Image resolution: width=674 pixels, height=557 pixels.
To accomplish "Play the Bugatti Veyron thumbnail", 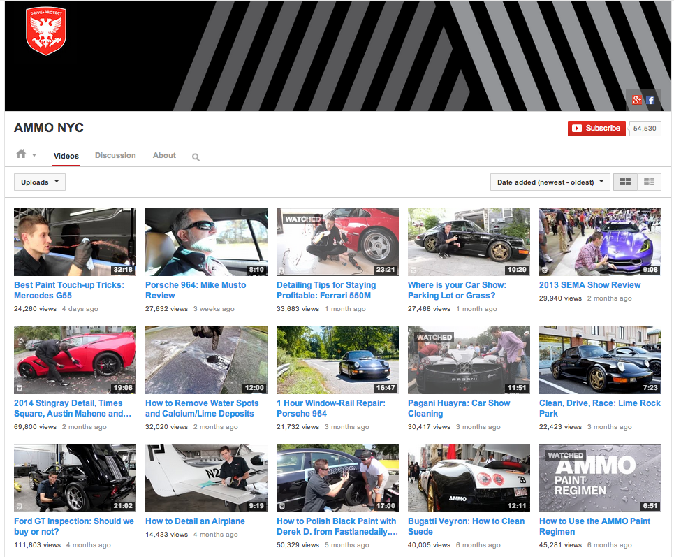I will tap(469, 478).
